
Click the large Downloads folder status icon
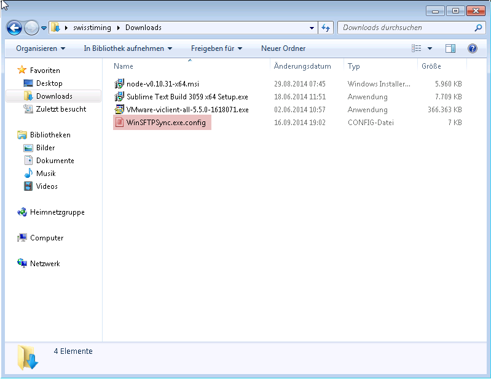pyautogui.click(x=28, y=358)
